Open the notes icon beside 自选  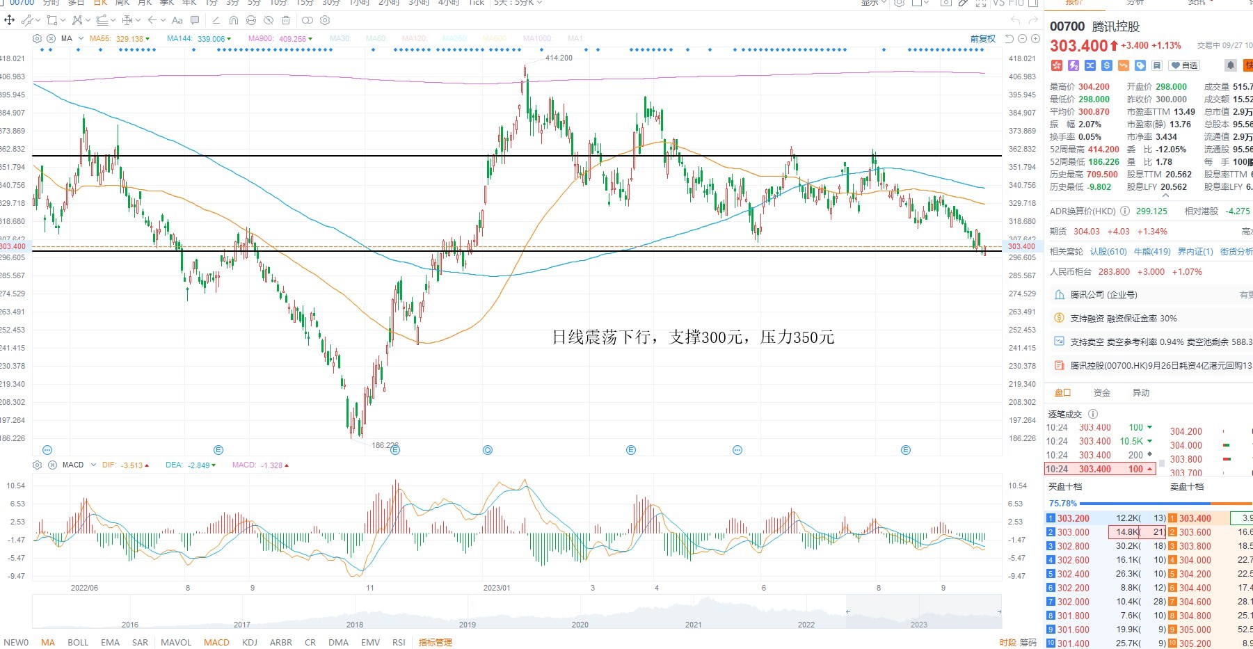tap(1157, 65)
